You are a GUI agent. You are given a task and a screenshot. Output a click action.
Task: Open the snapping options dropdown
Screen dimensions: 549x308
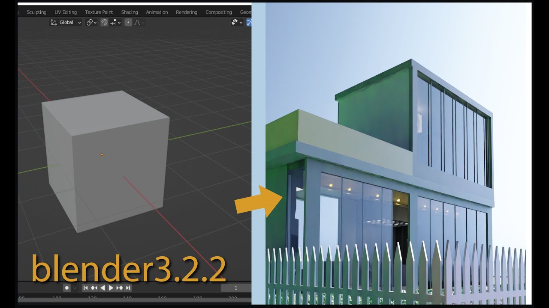(115, 22)
